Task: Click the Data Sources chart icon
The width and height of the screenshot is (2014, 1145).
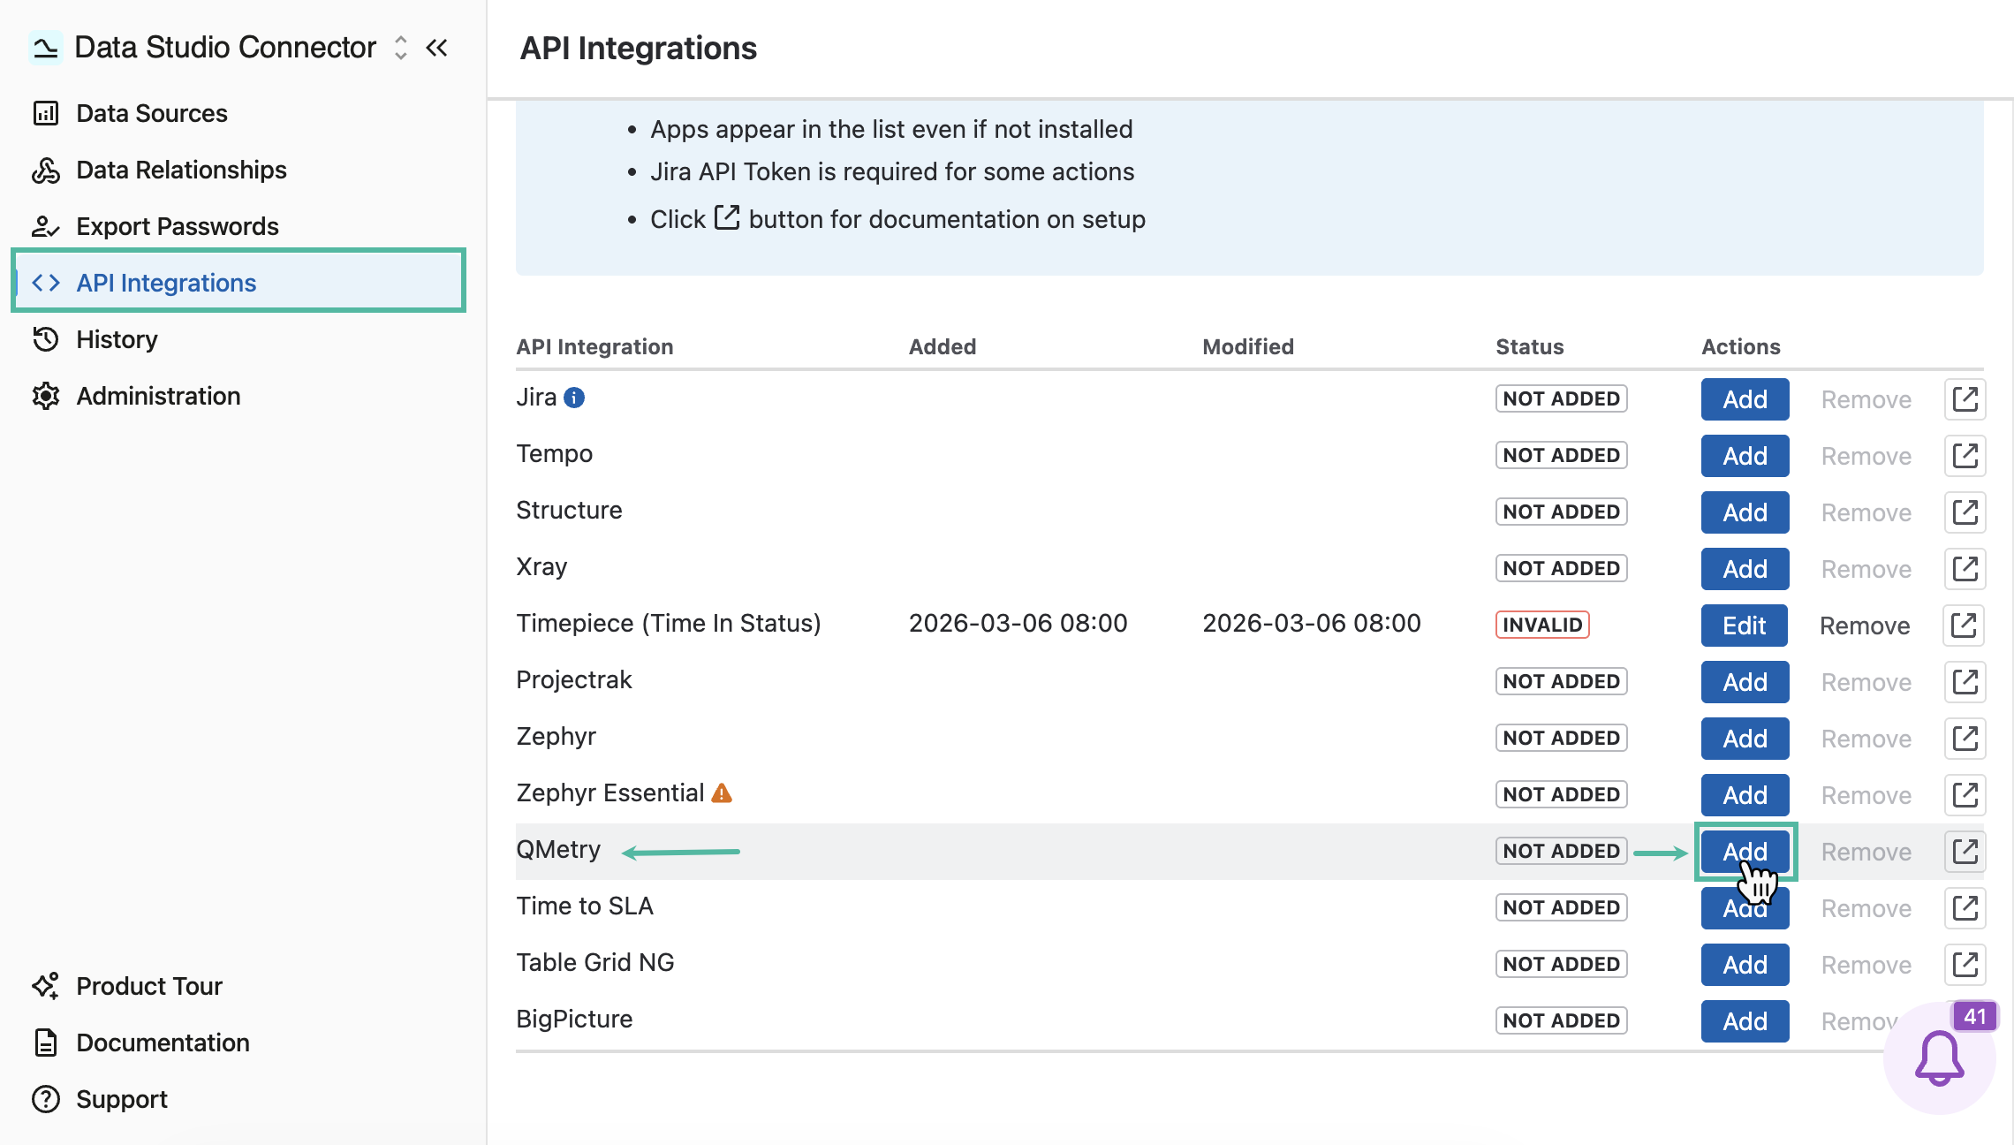Action: click(46, 113)
